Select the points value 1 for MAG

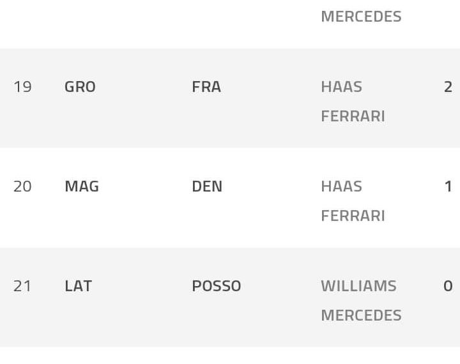pyautogui.click(x=448, y=186)
